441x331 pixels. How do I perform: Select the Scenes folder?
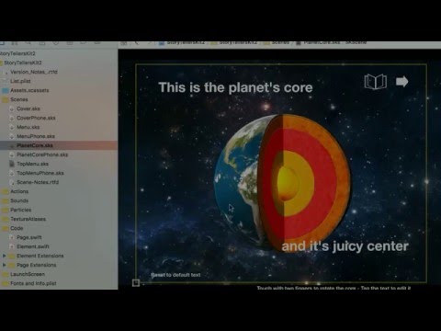tap(19, 99)
